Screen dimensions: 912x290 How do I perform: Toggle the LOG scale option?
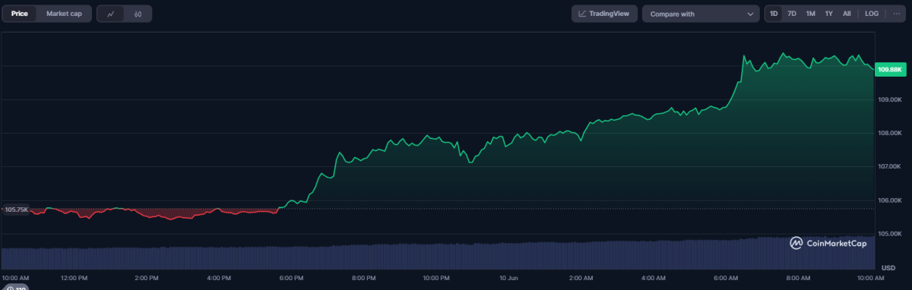(x=872, y=14)
